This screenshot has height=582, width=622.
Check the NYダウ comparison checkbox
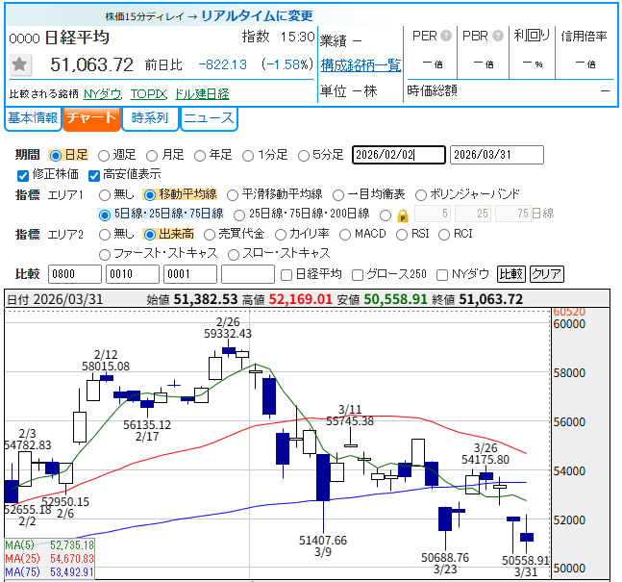pyautogui.click(x=443, y=274)
